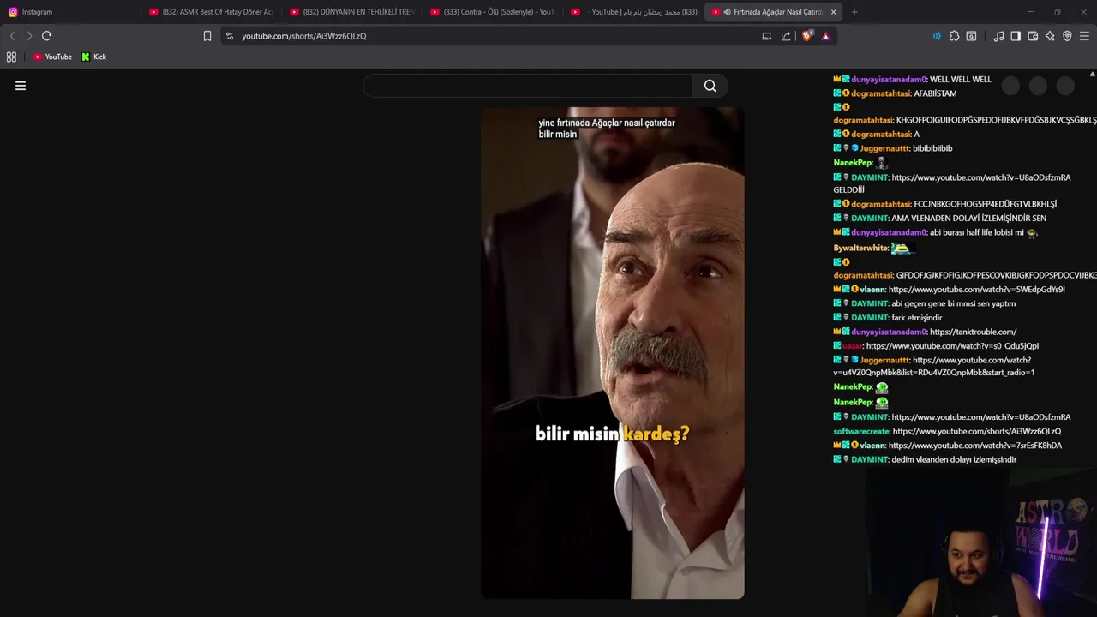Click the Shorts video player
The image size is (1097, 617).
tap(613, 353)
